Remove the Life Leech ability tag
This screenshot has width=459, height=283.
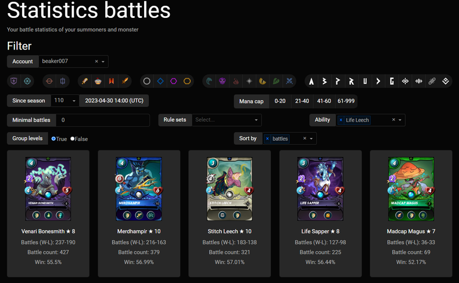coord(341,120)
